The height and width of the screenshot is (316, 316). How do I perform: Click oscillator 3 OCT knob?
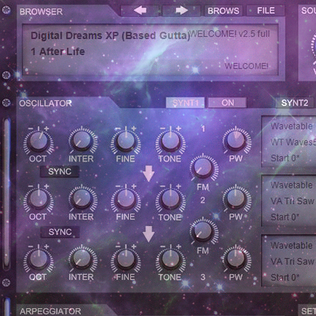click(x=39, y=259)
